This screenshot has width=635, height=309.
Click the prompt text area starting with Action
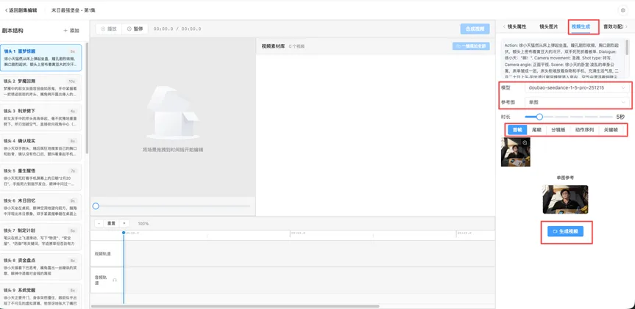pos(563,59)
